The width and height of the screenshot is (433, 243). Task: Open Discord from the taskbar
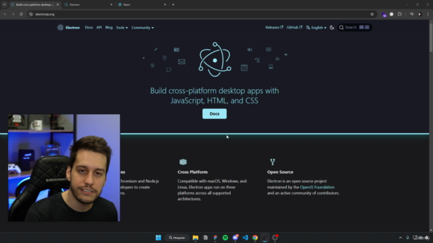pyautogui.click(x=235, y=238)
